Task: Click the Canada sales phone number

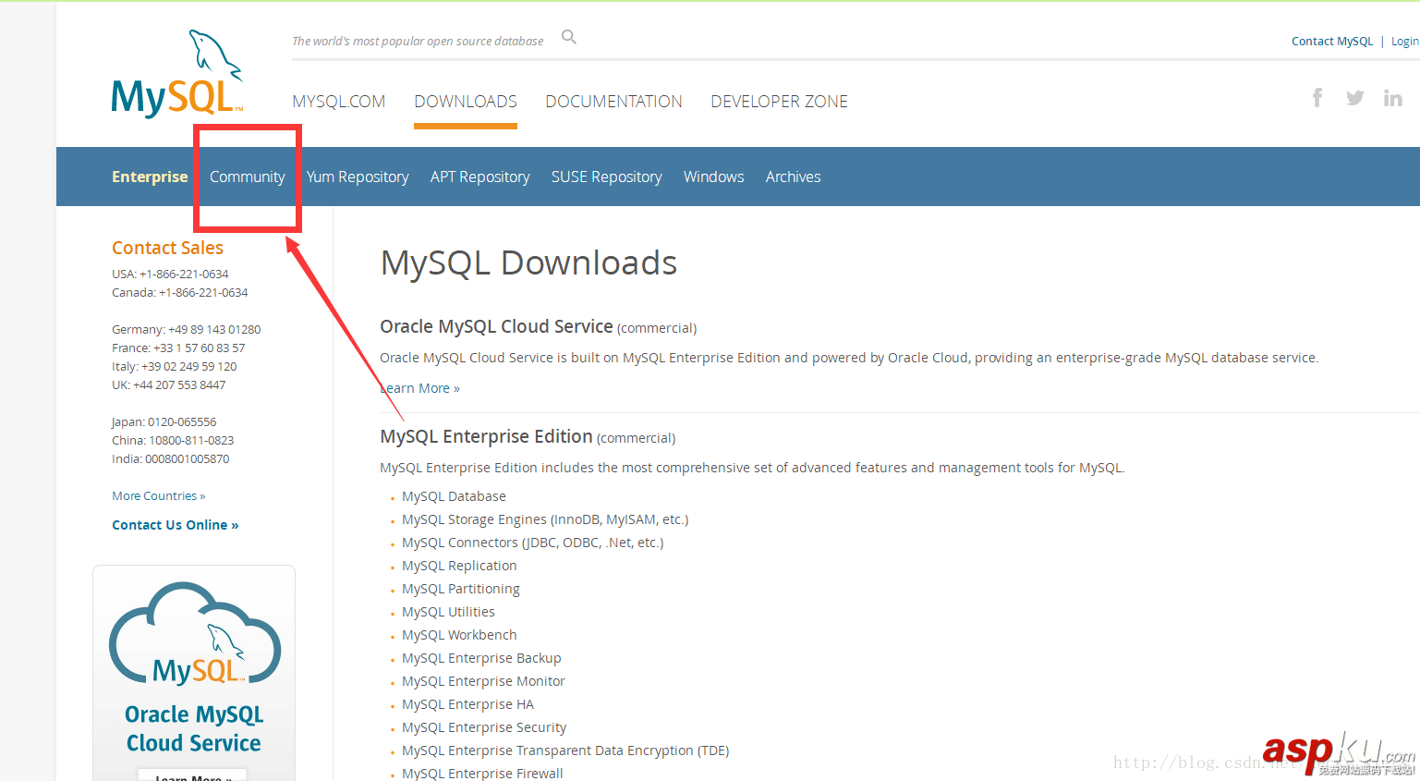Action: click(x=203, y=293)
